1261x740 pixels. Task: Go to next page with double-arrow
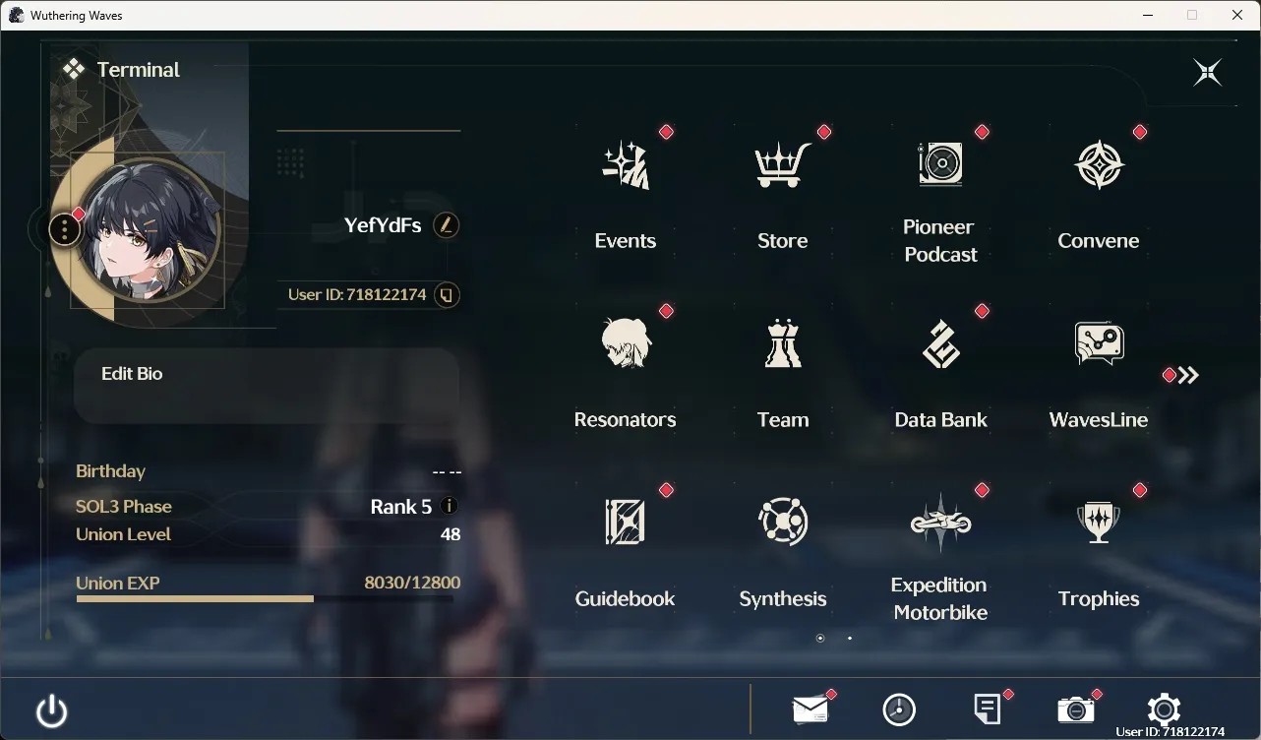tap(1188, 375)
